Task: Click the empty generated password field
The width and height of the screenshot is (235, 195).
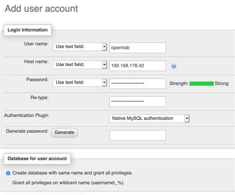Action: (137, 135)
